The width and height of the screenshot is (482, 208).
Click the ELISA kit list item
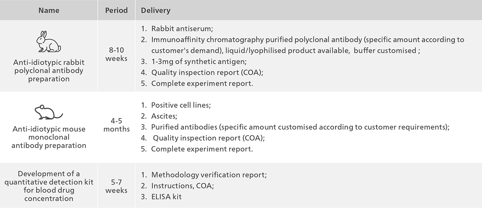point(163,197)
